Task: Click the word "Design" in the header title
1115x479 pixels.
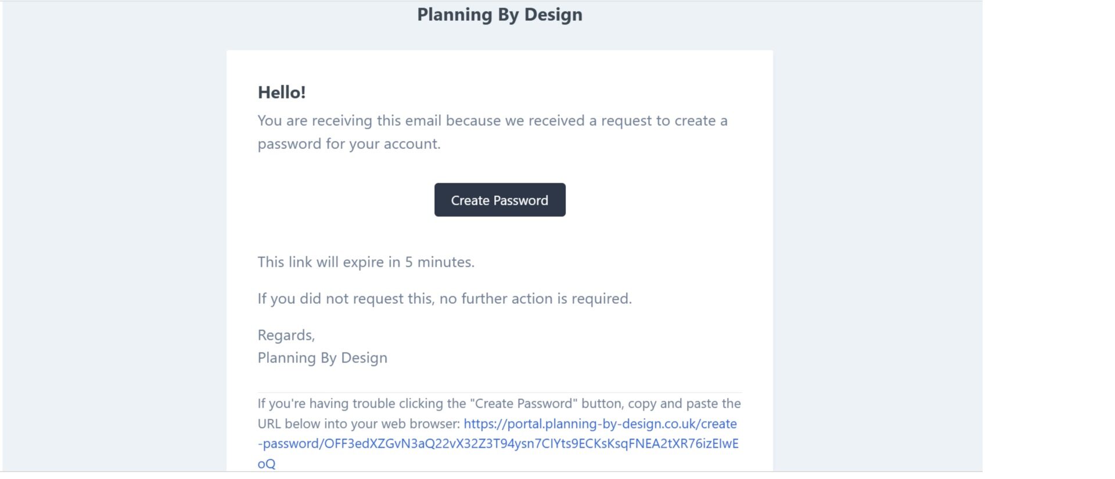Action: 553,14
